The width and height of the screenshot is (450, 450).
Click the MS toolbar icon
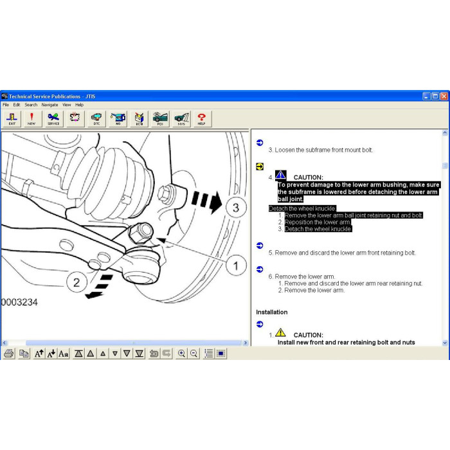coord(118,119)
